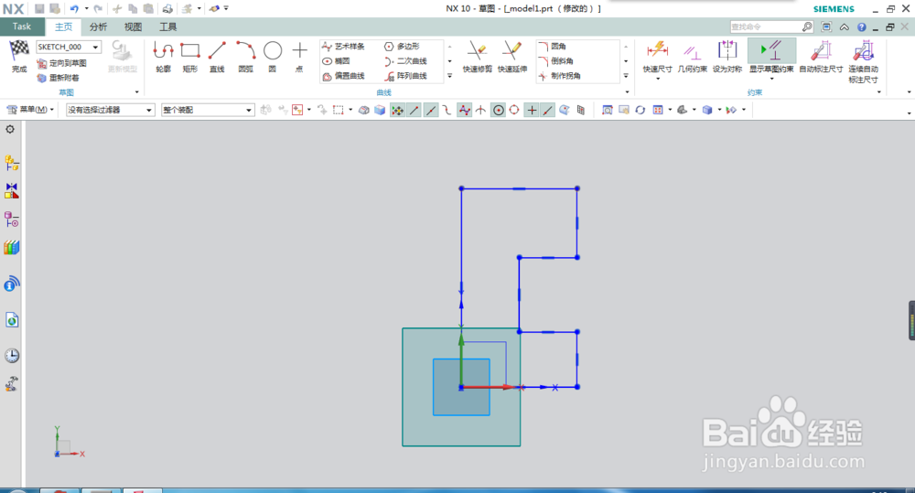Select the Make Corner (制作拐角) tool

[x=560, y=76]
